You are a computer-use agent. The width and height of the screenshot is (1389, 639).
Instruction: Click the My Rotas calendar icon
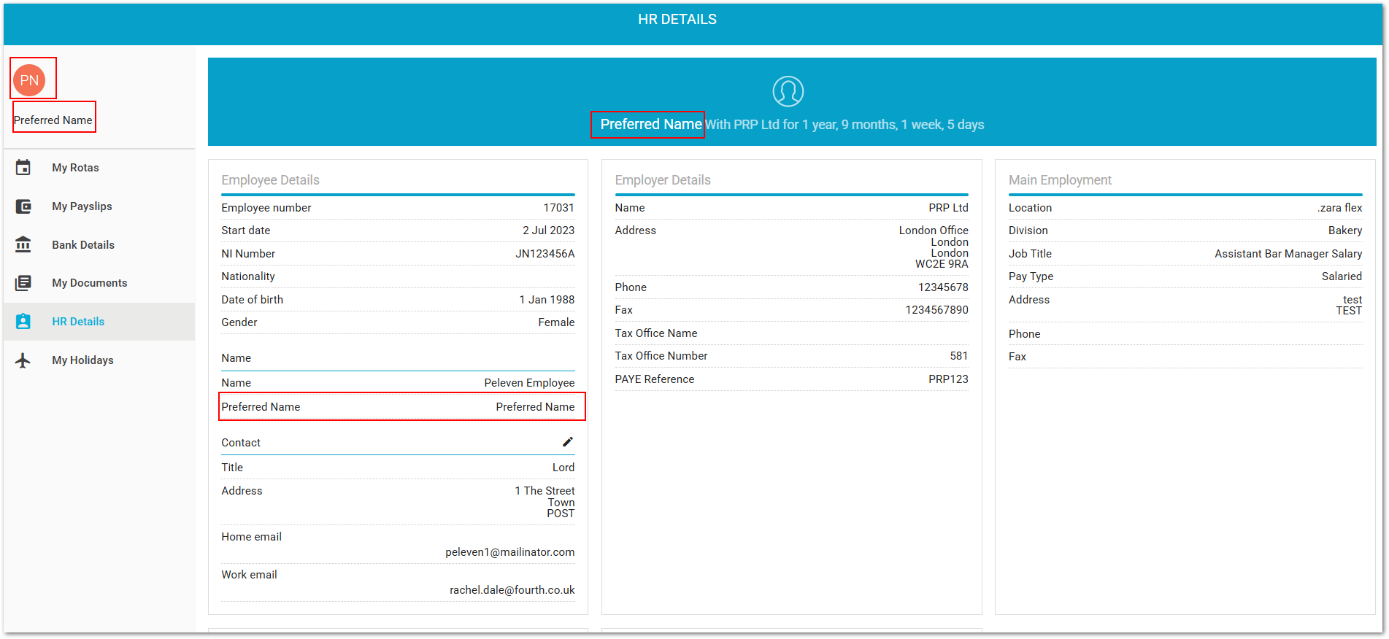click(x=23, y=168)
